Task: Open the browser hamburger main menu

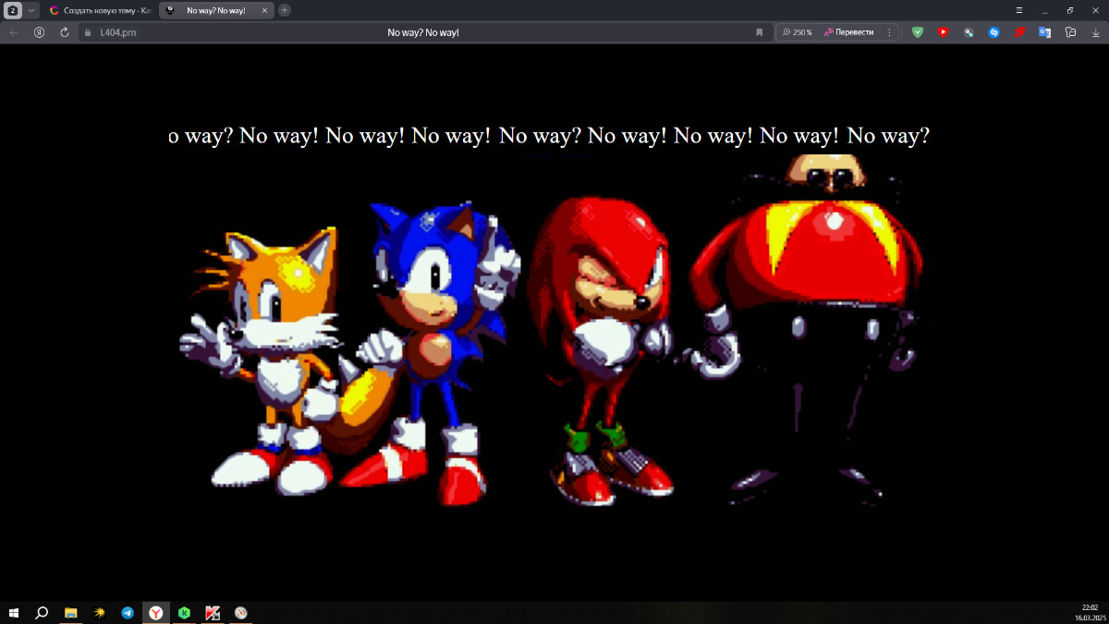Action: [x=1019, y=10]
